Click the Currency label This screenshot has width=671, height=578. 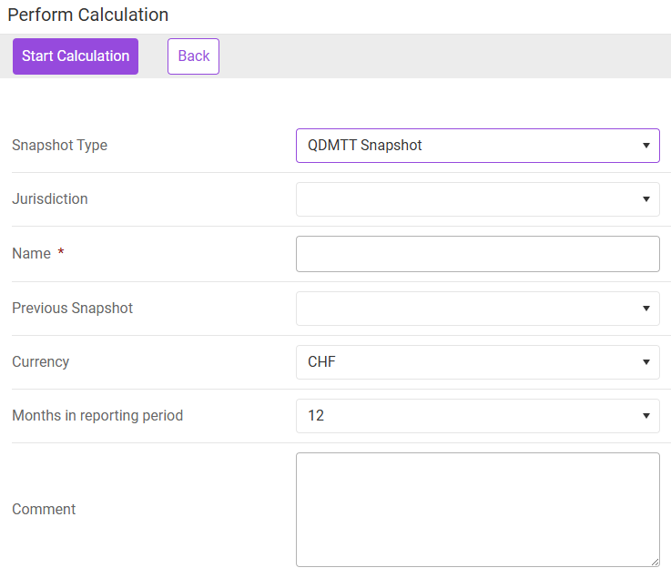41,362
